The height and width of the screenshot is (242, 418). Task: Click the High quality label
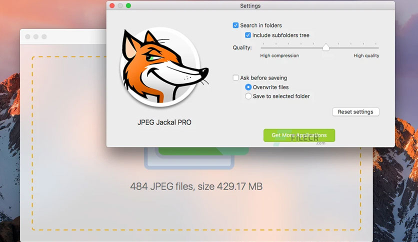(x=366, y=55)
